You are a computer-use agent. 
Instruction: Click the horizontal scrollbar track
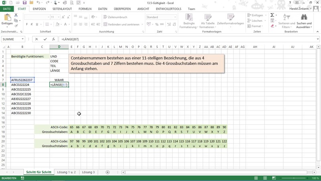216,172
